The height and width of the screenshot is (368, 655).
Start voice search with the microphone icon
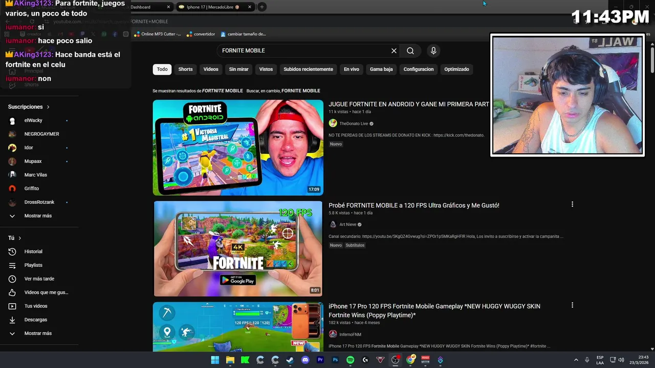point(433,51)
